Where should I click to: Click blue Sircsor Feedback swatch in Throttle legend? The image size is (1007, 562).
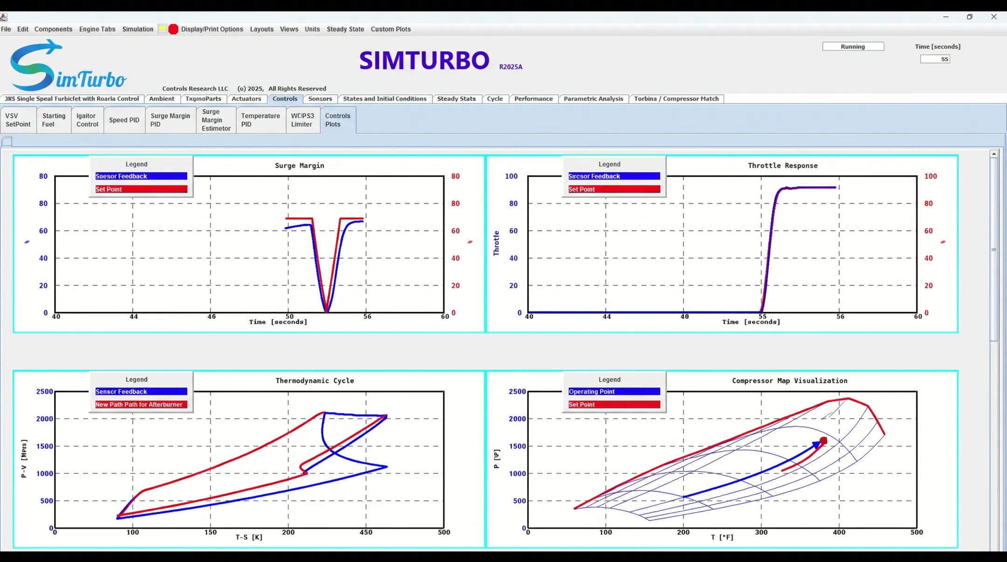click(x=614, y=176)
